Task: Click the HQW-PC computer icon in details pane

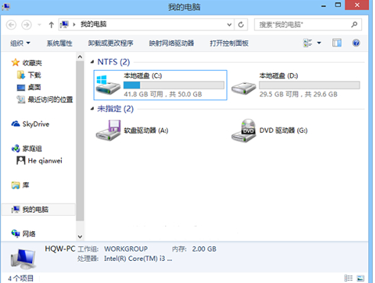Action: point(23,259)
